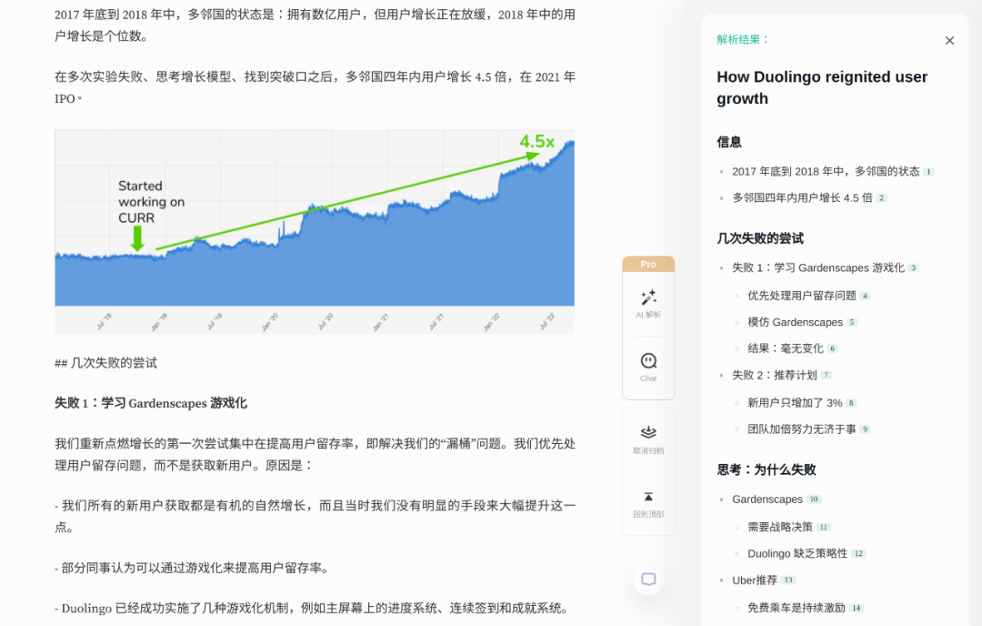The width and height of the screenshot is (982, 626).
Task: Select outline item 失败 2：推荐计划
Action: (x=774, y=376)
